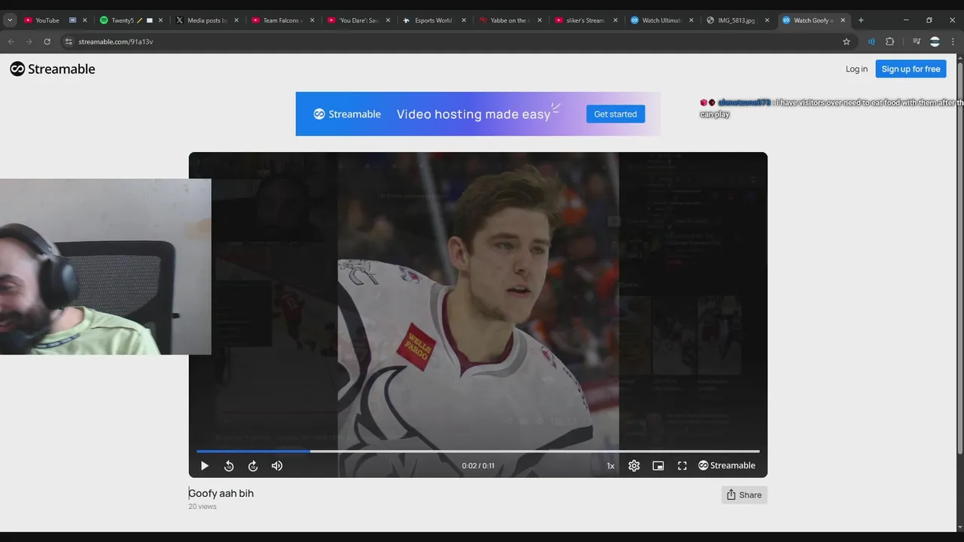Viewport: 964px width, 542px height.
Task: Change the 1x playback speed
Action: (x=611, y=466)
